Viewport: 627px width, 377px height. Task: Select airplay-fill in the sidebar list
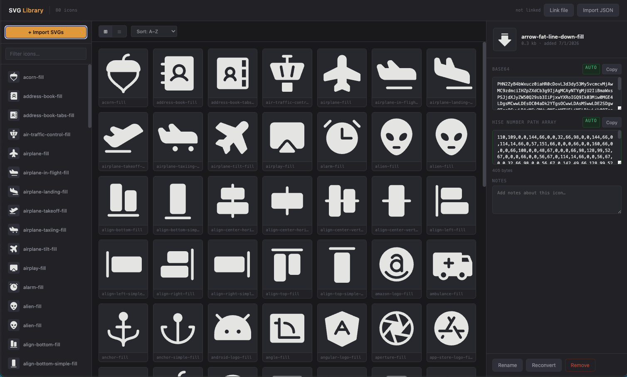pyautogui.click(x=46, y=268)
